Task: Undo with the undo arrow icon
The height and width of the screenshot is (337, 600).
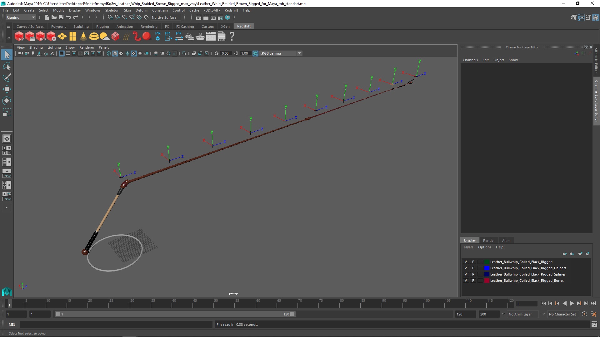Action: coord(68,17)
